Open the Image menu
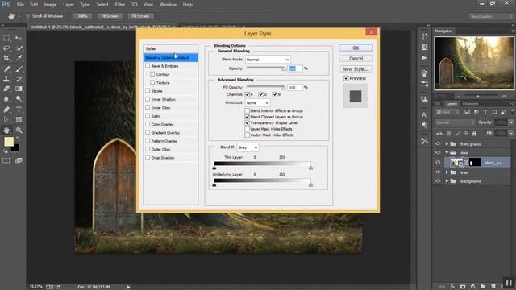The height and width of the screenshot is (290, 516). [50, 5]
